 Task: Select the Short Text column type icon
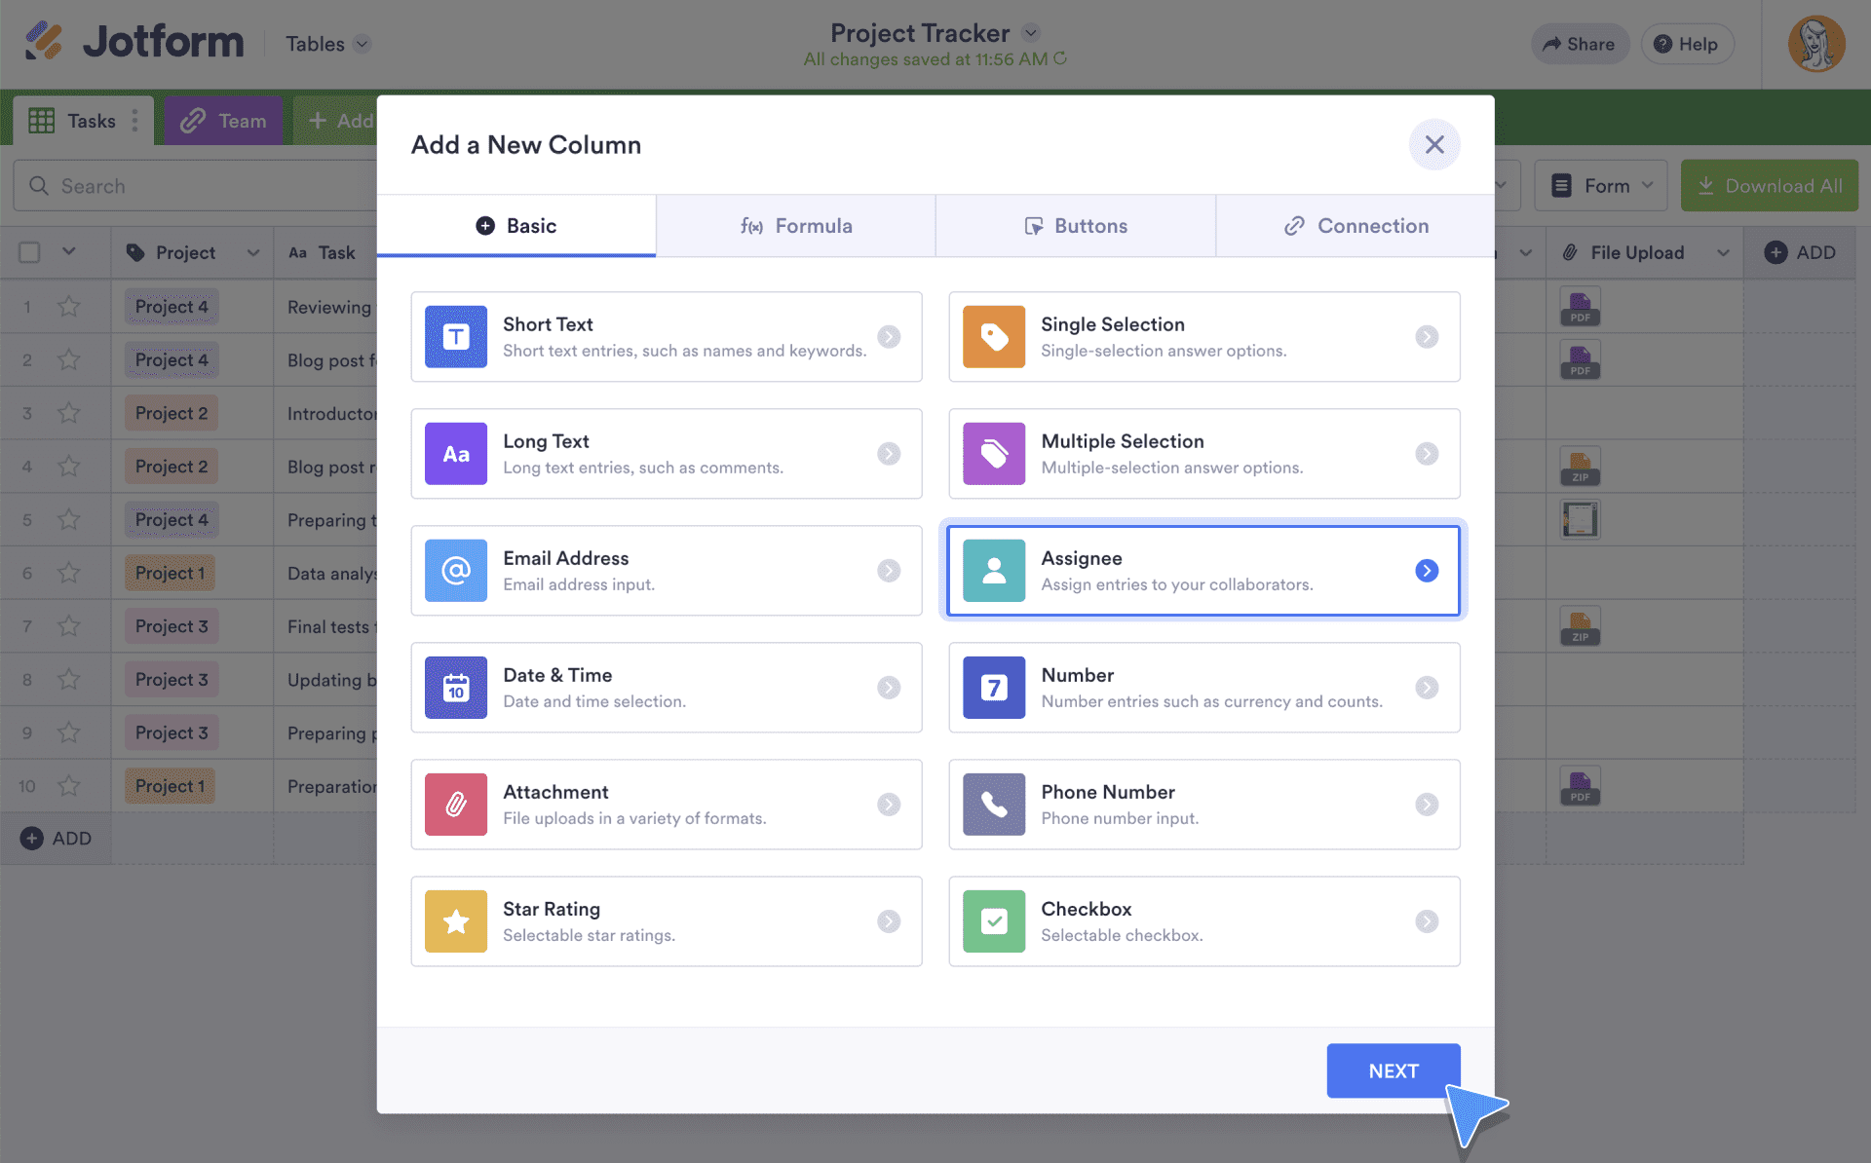(455, 336)
